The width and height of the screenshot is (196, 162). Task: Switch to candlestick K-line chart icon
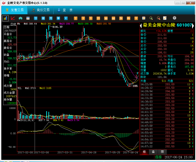coord(20,18)
